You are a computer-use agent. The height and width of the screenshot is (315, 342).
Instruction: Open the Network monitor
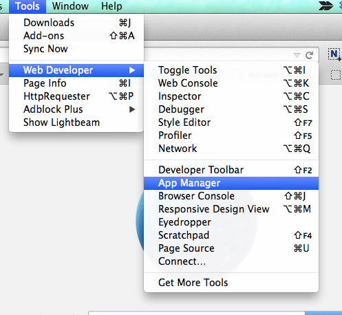pyautogui.click(x=231, y=149)
